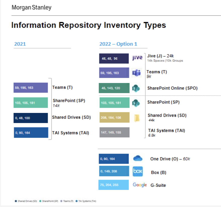Click the Box logo icon

point(138,171)
